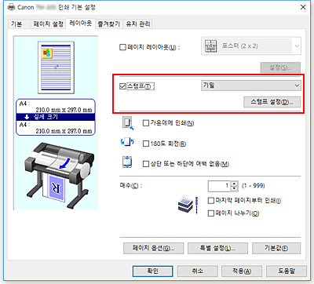The height and width of the screenshot is (284, 314).
Task: Open 페이지 옵션 dialog
Action: click(x=154, y=248)
